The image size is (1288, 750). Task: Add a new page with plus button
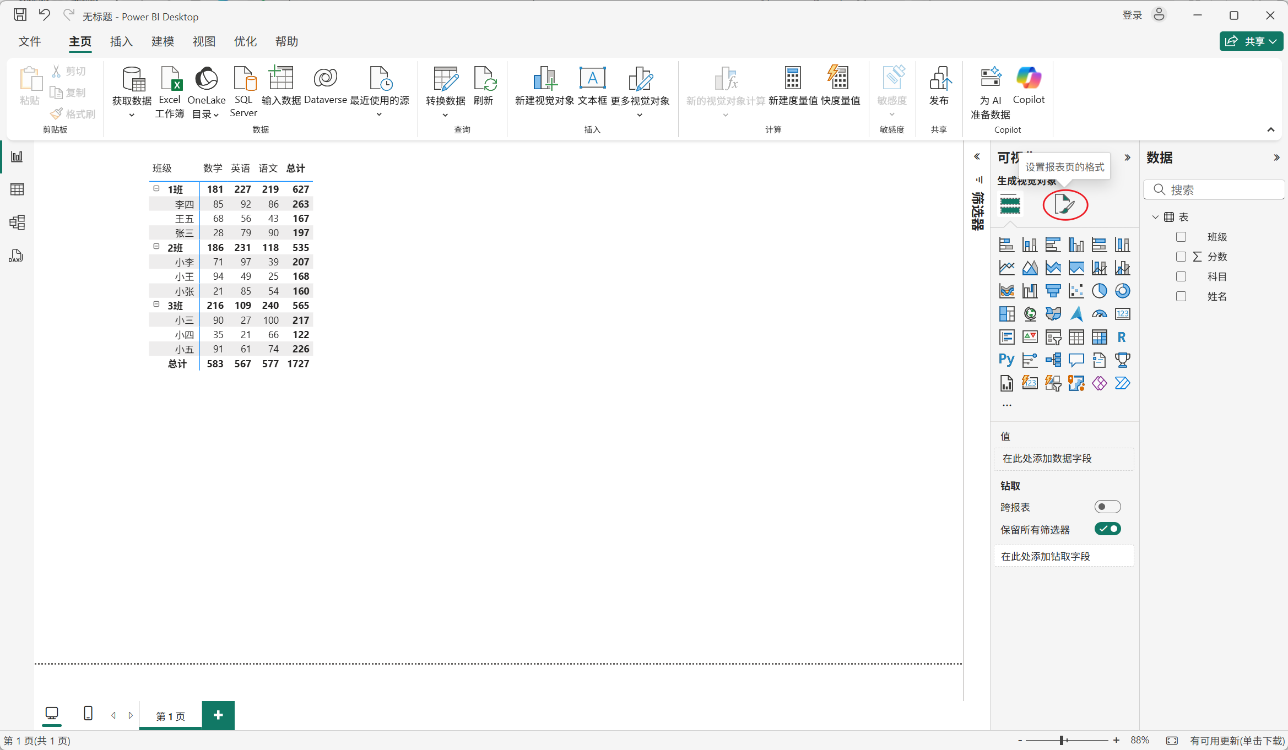click(x=218, y=715)
